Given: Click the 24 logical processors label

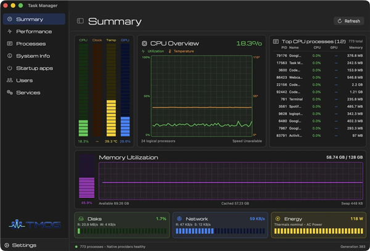Looking at the screenshot, I should point(158,141).
